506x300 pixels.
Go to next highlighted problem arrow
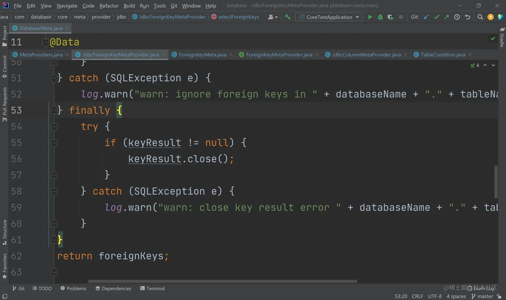[x=493, y=65]
